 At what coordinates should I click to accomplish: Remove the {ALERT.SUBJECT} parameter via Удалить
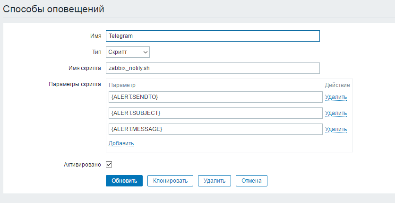coord(335,113)
